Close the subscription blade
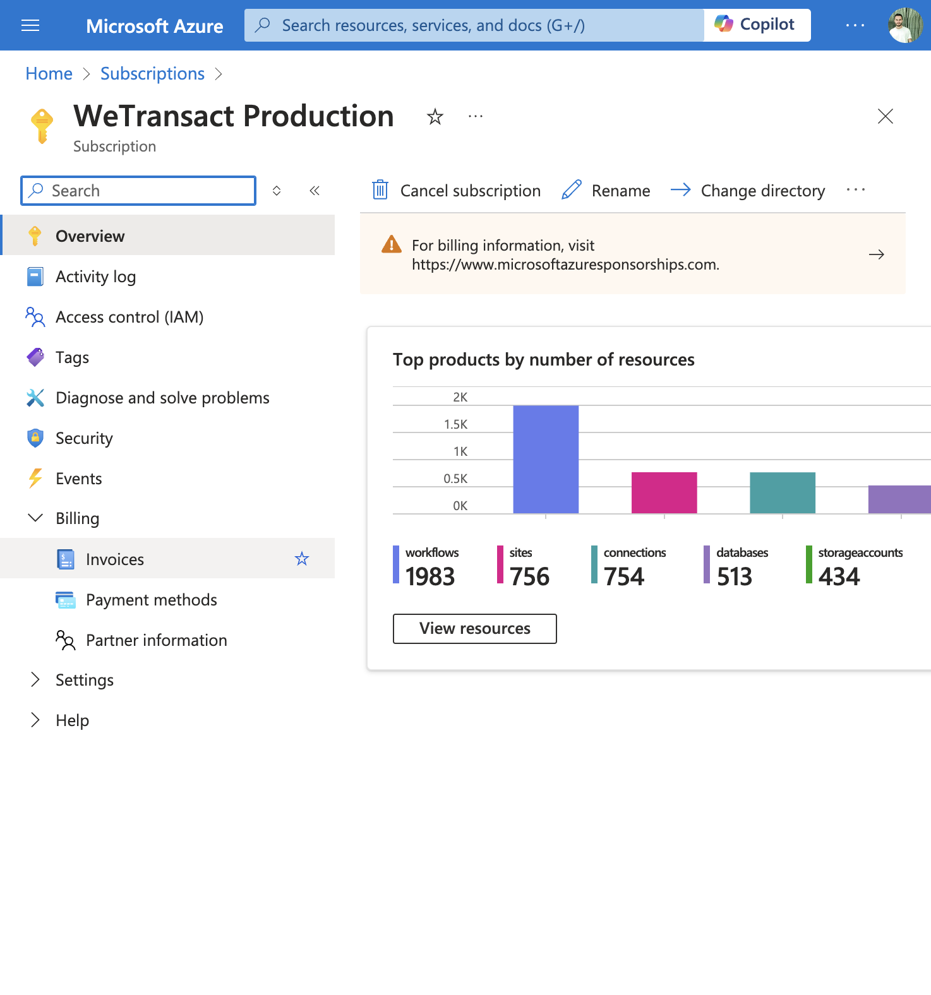 pos(886,116)
